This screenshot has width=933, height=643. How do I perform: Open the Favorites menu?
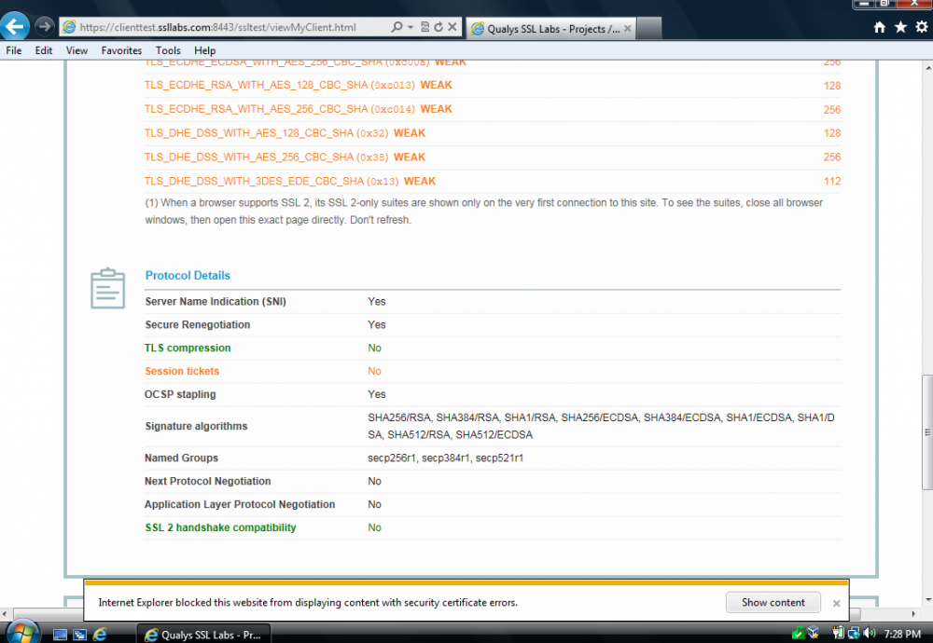coord(121,50)
